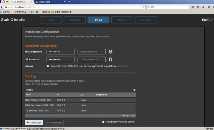Click LIA Password help question mark
The image size is (214, 130).
[x=110, y=59]
